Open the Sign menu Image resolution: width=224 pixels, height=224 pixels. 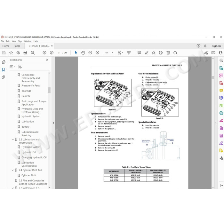[x=20, y=41]
